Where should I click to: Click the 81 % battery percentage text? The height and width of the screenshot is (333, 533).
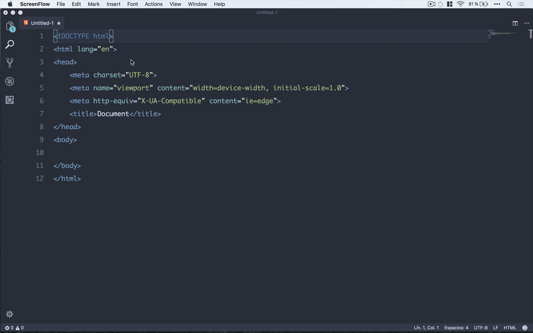tap(473, 4)
